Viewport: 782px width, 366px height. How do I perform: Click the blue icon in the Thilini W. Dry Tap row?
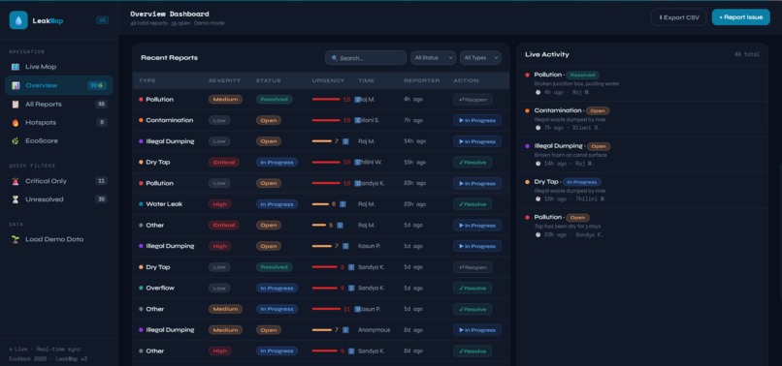[357, 163]
